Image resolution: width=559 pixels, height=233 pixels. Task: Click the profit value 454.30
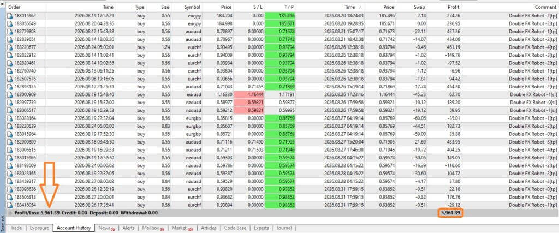point(453,86)
